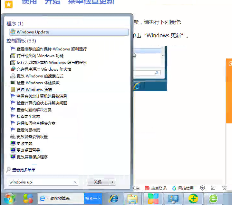This screenshot has width=232, height=205.
Task: Click the flag icon beside 查看问题的解决方案
Action: click(13, 110)
